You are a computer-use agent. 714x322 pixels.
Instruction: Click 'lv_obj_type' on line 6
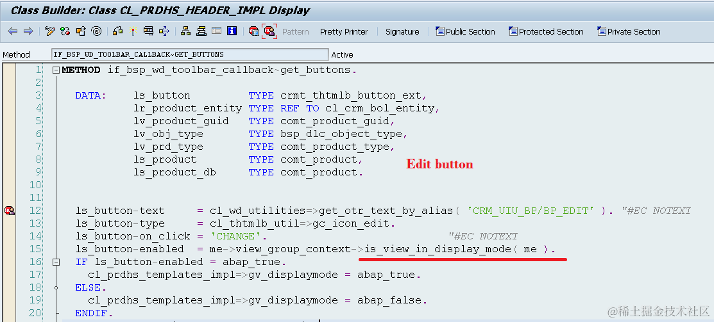coord(169,134)
